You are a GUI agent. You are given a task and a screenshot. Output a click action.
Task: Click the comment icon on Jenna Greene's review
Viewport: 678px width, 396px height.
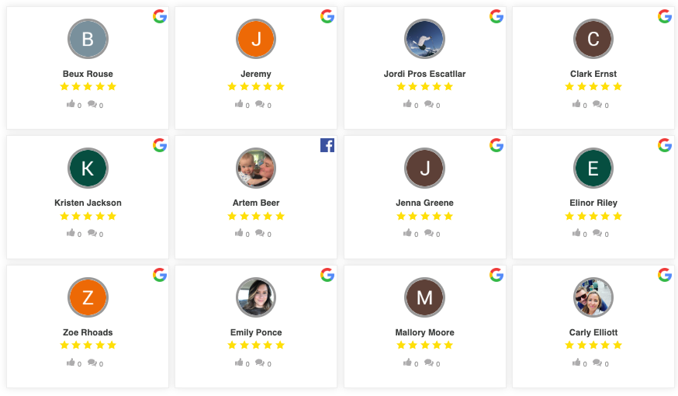429,233
